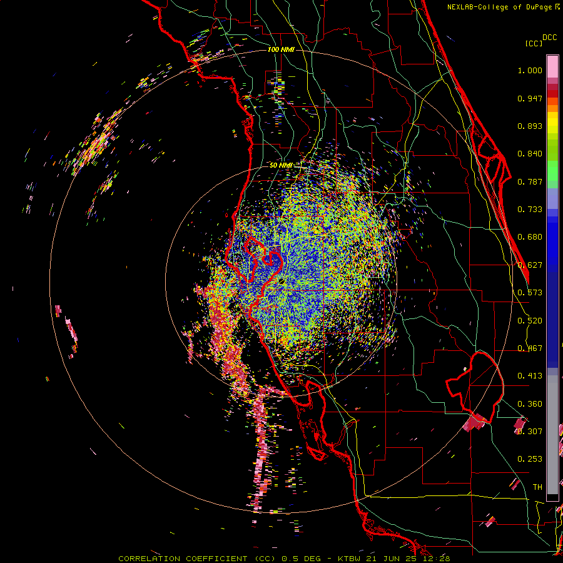
Task: Pick the orange segment of the color bar
Action: pos(552,108)
